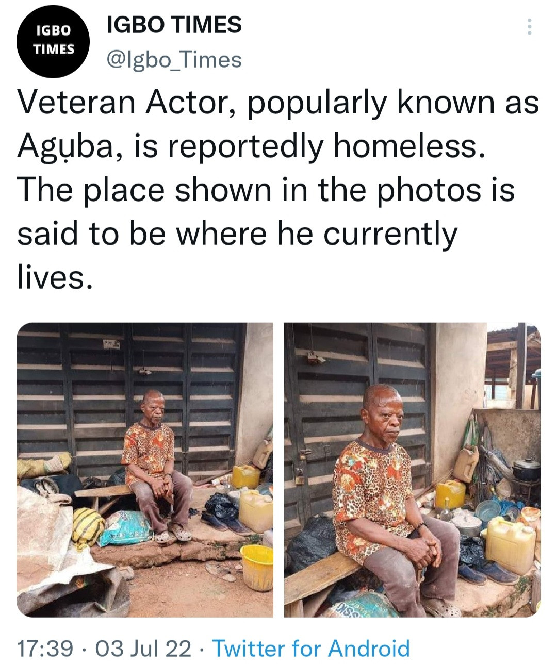Open the three-dot more options menu
Screen dimensions: 557x665
point(529,27)
